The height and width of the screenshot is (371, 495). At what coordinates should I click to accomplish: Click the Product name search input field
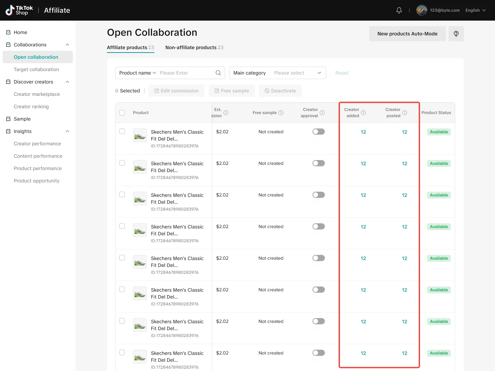pyautogui.click(x=185, y=73)
